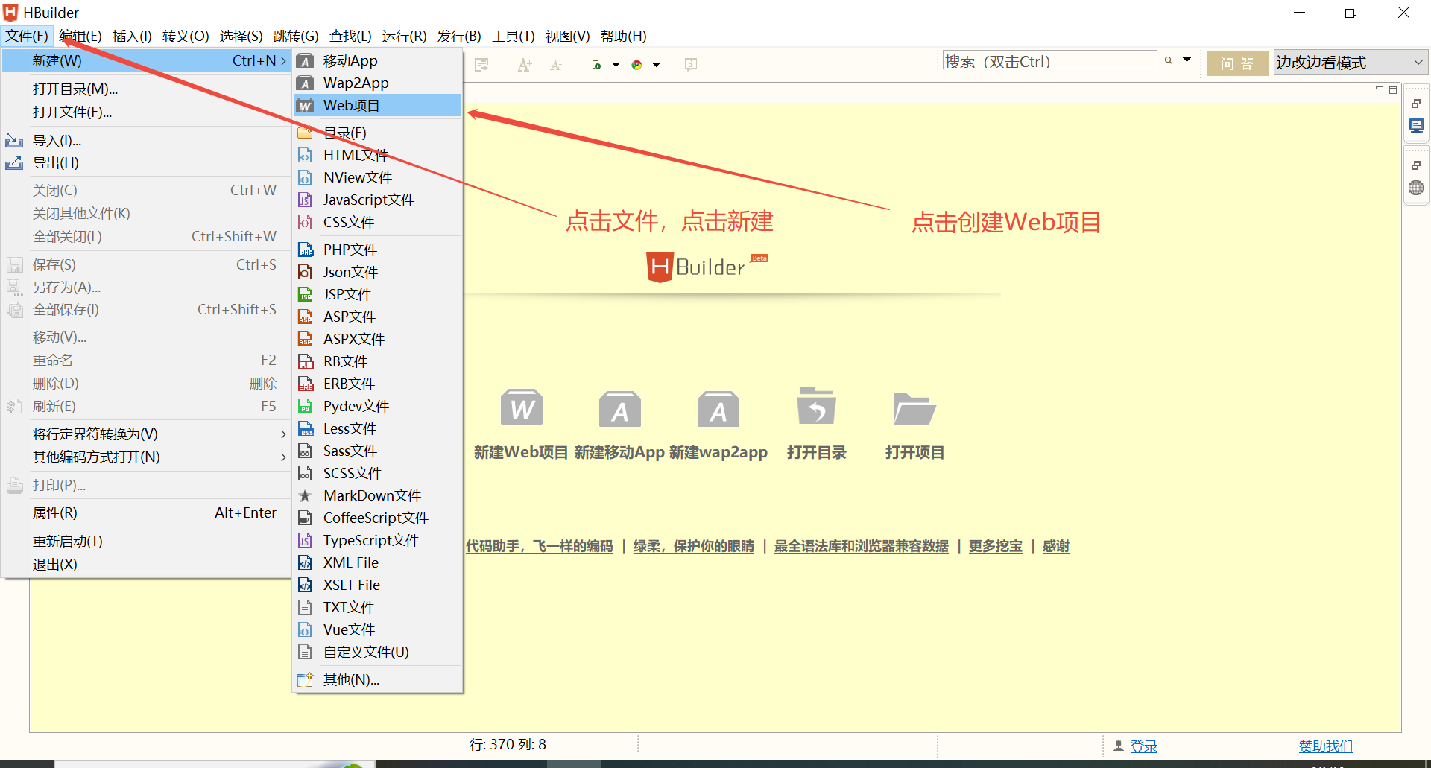Click the 问答 button
The image size is (1431, 768).
tap(1237, 64)
